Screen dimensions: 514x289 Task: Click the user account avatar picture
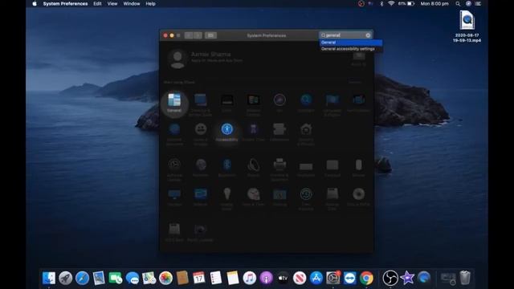tap(177, 59)
